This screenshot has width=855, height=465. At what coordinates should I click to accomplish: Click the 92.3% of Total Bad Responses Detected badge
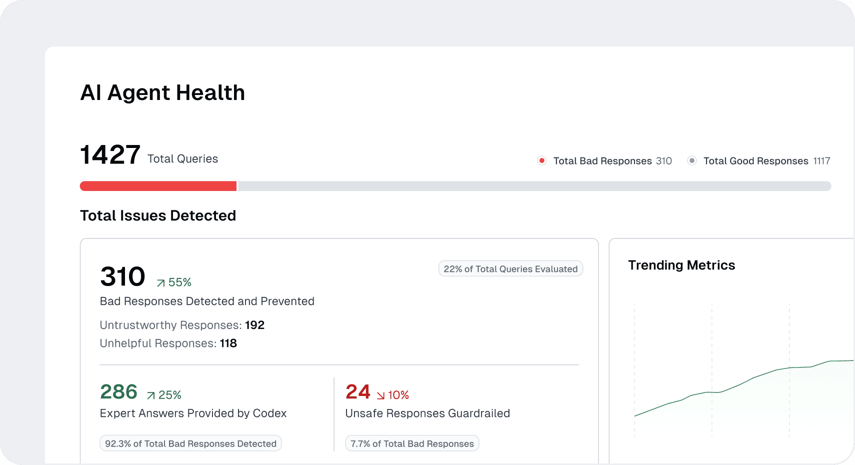tap(190, 443)
